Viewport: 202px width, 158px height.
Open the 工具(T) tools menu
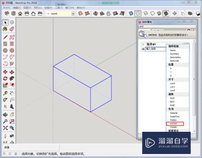click(x=59, y=8)
